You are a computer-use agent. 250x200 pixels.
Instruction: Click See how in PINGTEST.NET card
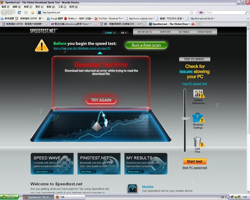[x=88, y=172]
